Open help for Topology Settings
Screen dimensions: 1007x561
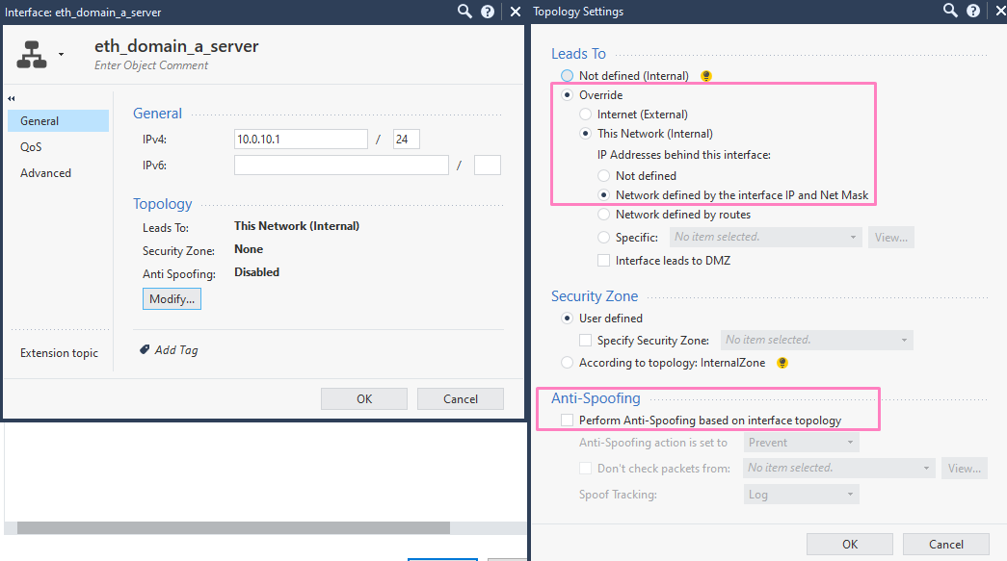[973, 11]
